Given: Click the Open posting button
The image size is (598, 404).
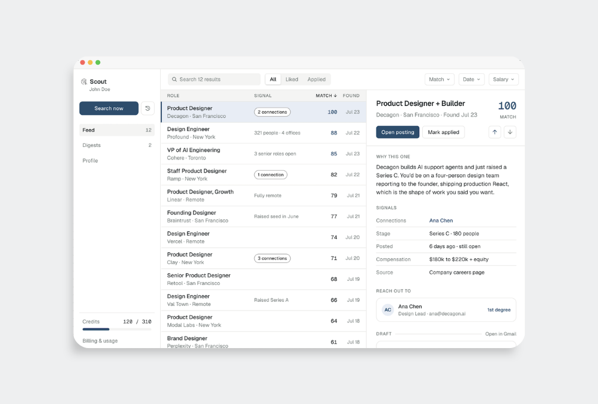Looking at the screenshot, I should 397,132.
